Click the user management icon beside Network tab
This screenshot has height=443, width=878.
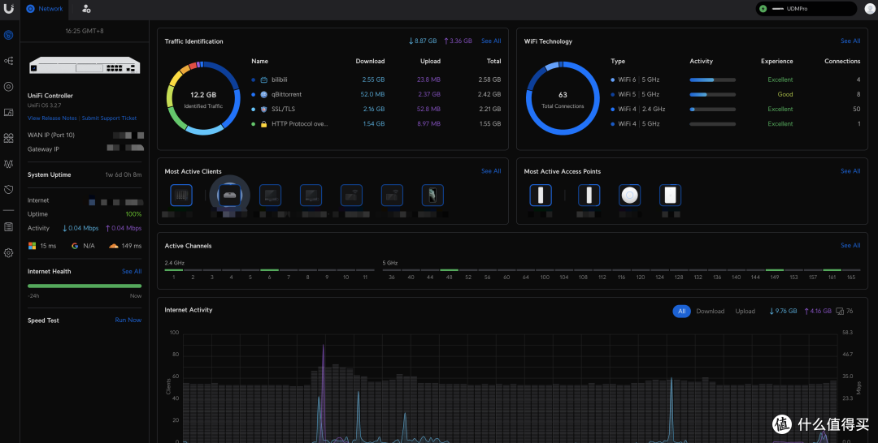pos(86,9)
